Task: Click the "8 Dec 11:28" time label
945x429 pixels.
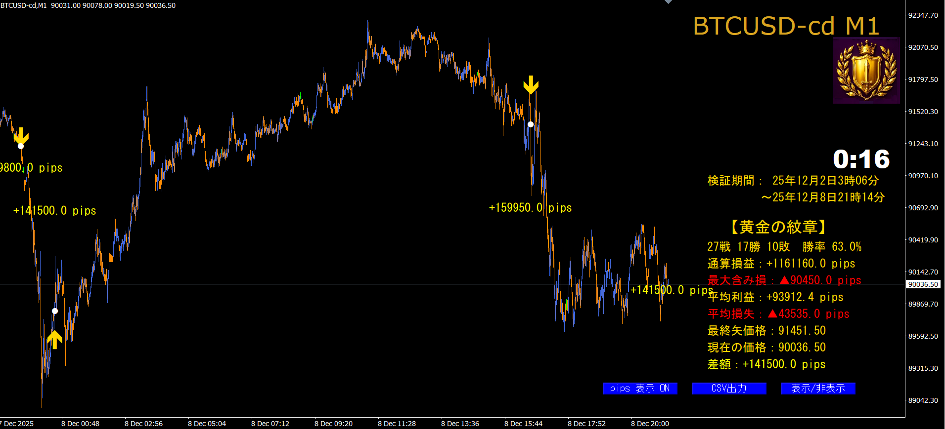Action: pyautogui.click(x=397, y=424)
